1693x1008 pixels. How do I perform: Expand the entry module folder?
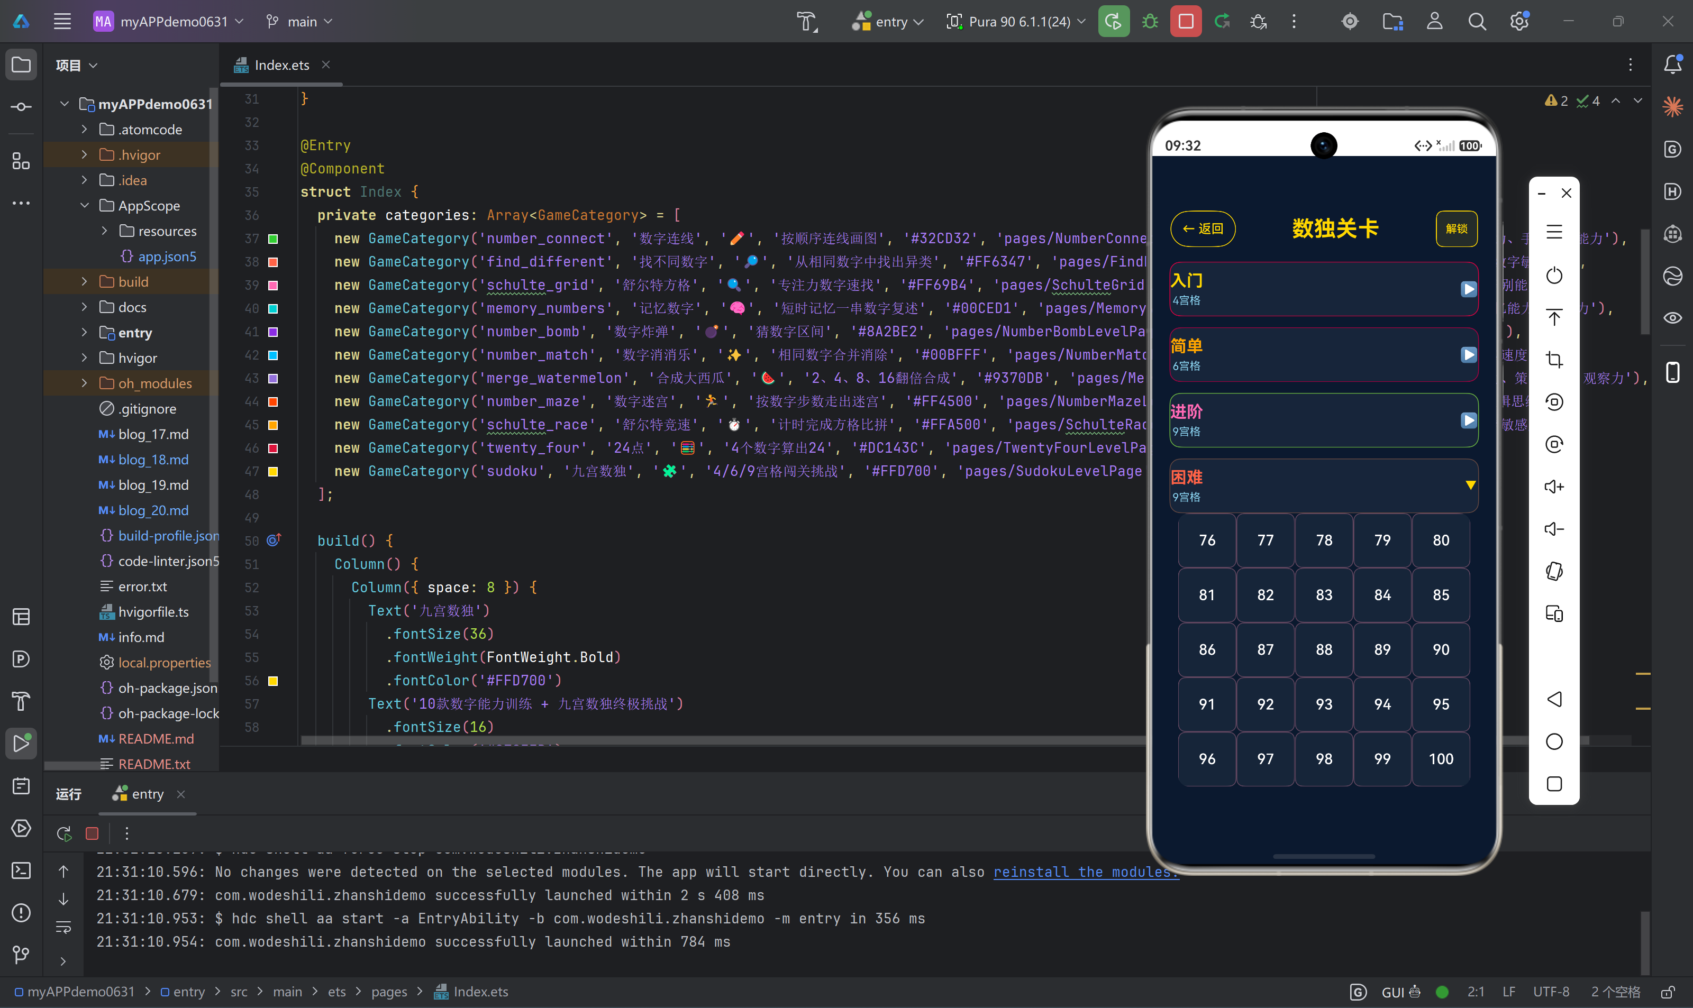(84, 333)
